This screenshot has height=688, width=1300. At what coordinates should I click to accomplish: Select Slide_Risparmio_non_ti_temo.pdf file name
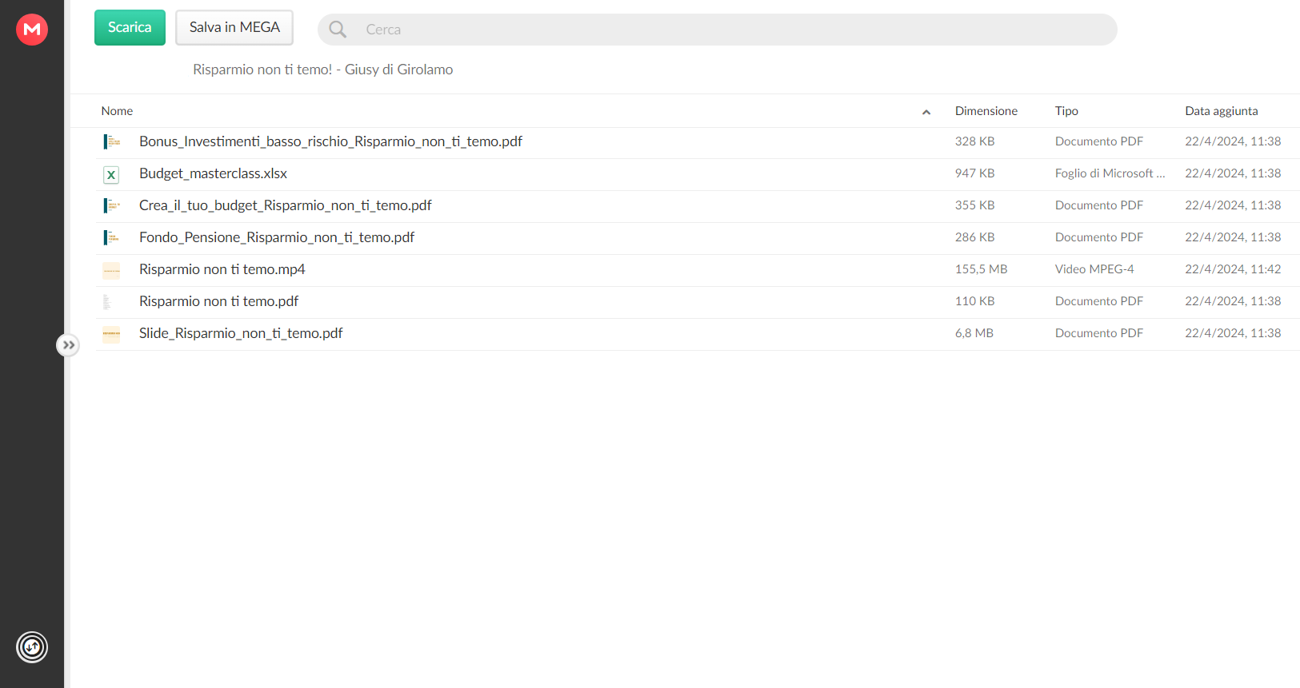coord(241,333)
